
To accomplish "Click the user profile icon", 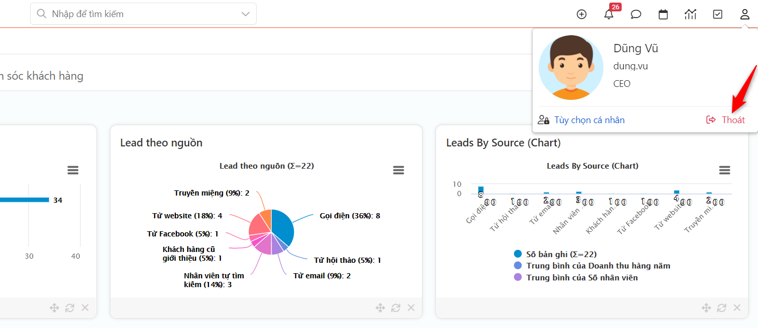I will (745, 14).
